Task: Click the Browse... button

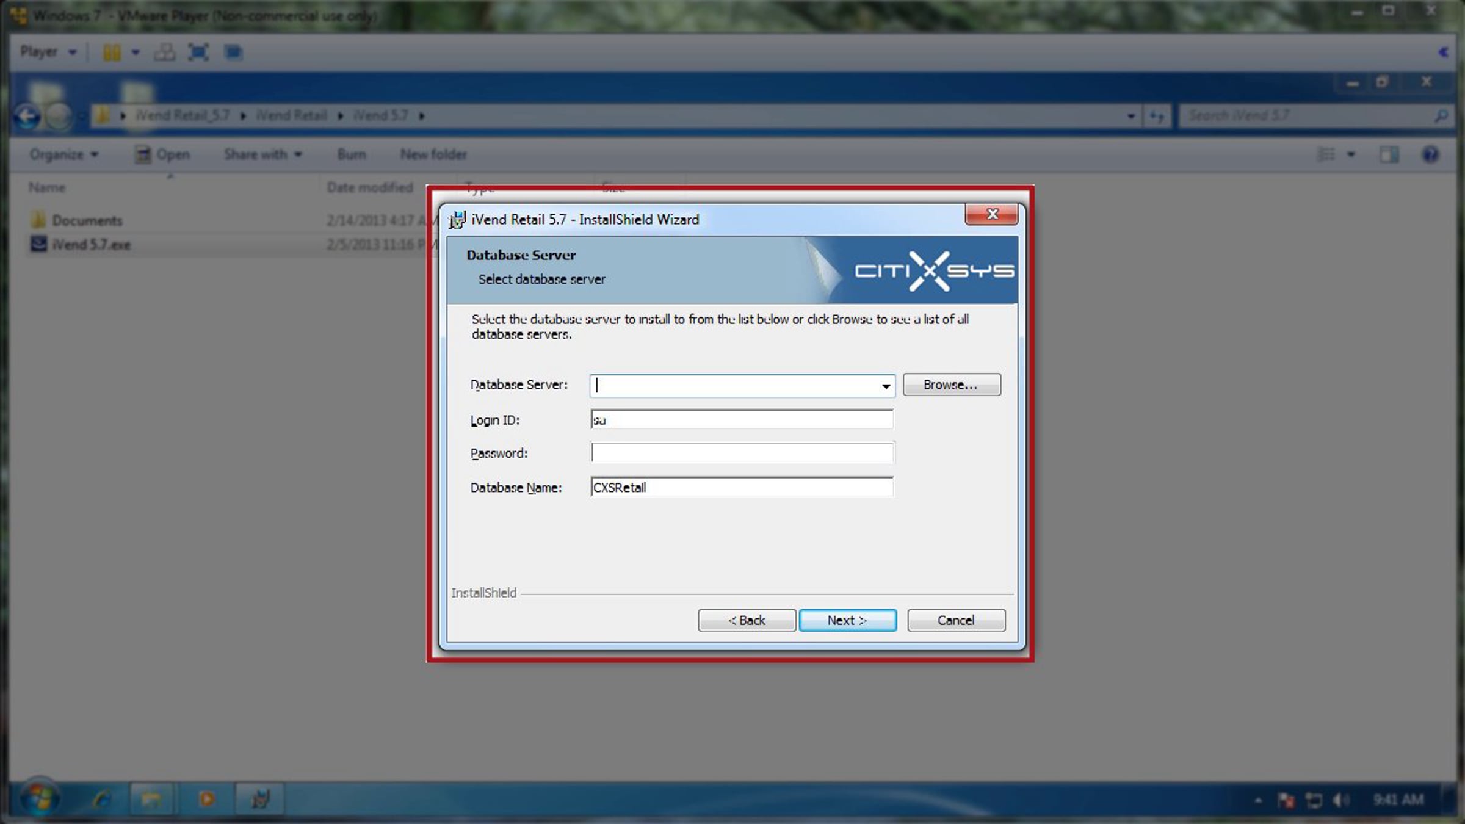Action: click(x=951, y=385)
